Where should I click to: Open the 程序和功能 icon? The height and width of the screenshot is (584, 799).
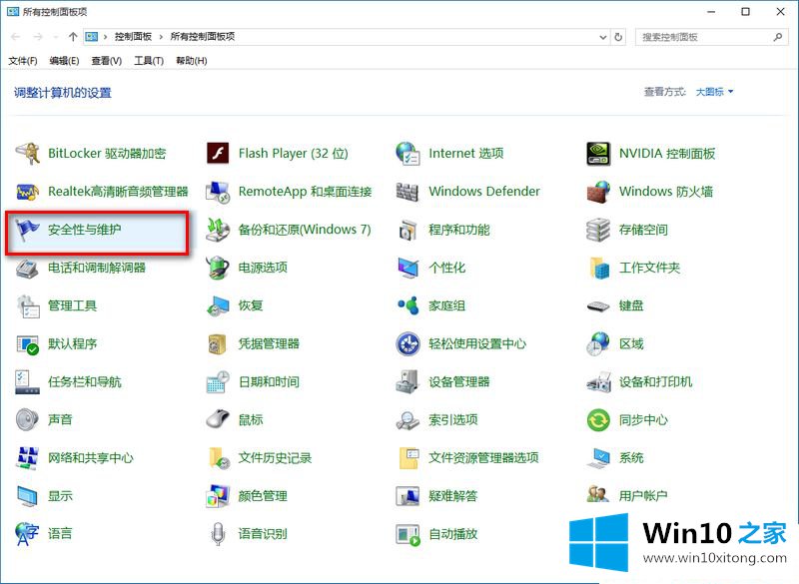(x=407, y=231)
